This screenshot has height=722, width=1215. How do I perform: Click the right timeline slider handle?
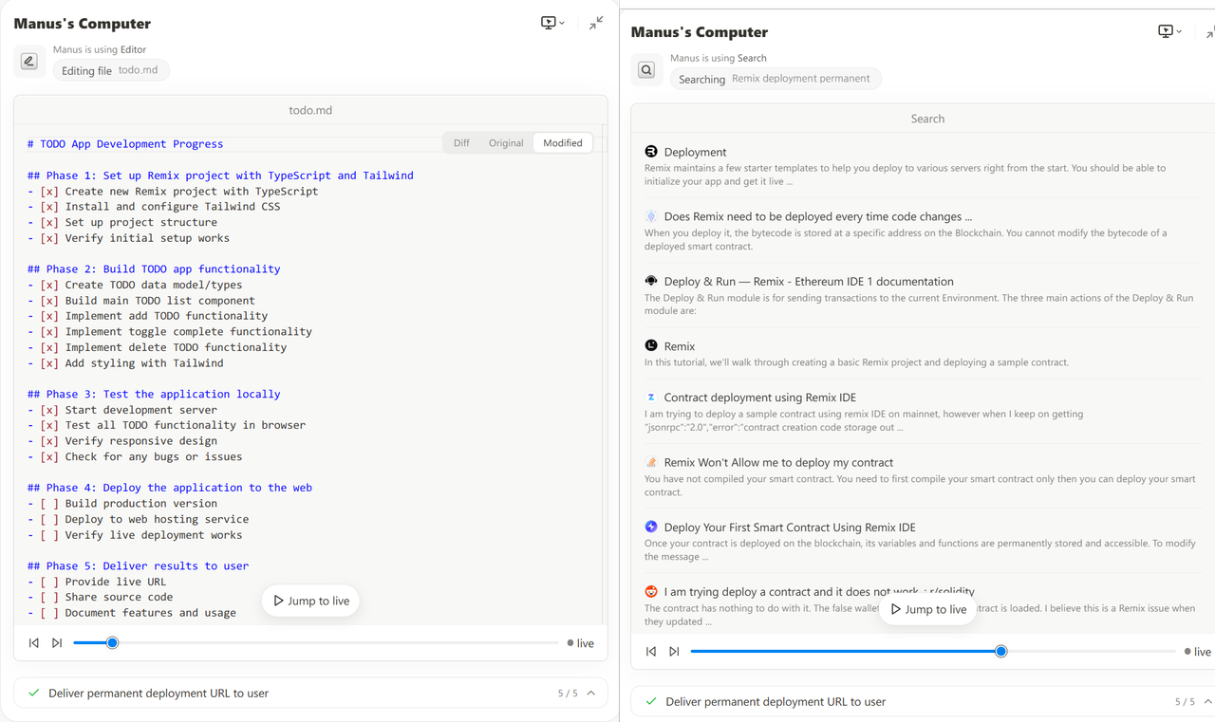[x=1000, y=652]
